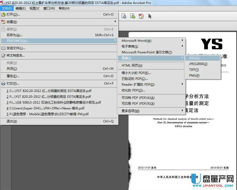The height and width of the screenshot is (190, 237).
Task: Open the 编辑(E) menu in menu bar
Action: pos(21,8)
